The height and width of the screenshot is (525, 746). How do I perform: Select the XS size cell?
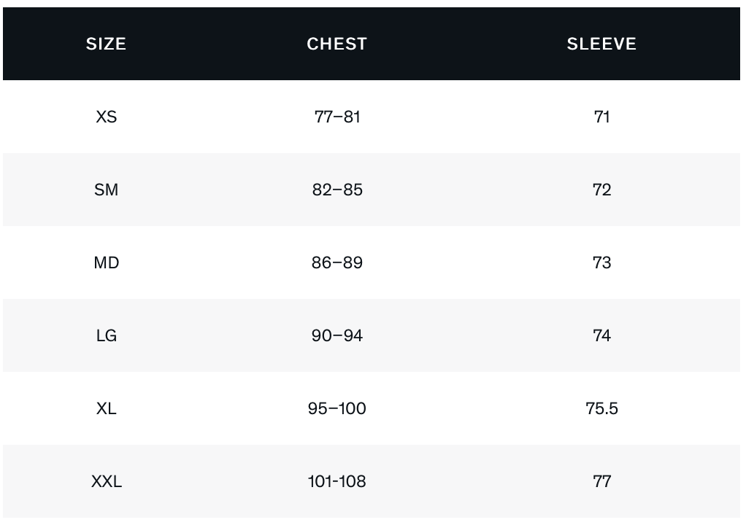coord(106,117)
